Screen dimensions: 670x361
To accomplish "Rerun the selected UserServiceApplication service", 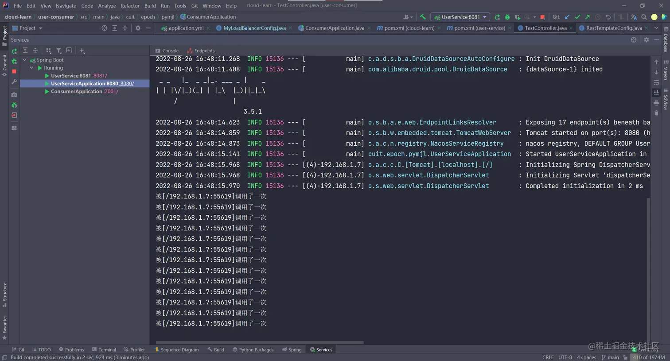I will point(14,50).
